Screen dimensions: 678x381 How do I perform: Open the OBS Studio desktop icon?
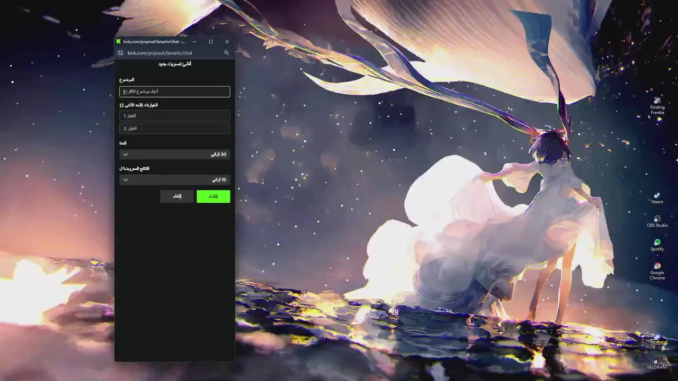657,221
